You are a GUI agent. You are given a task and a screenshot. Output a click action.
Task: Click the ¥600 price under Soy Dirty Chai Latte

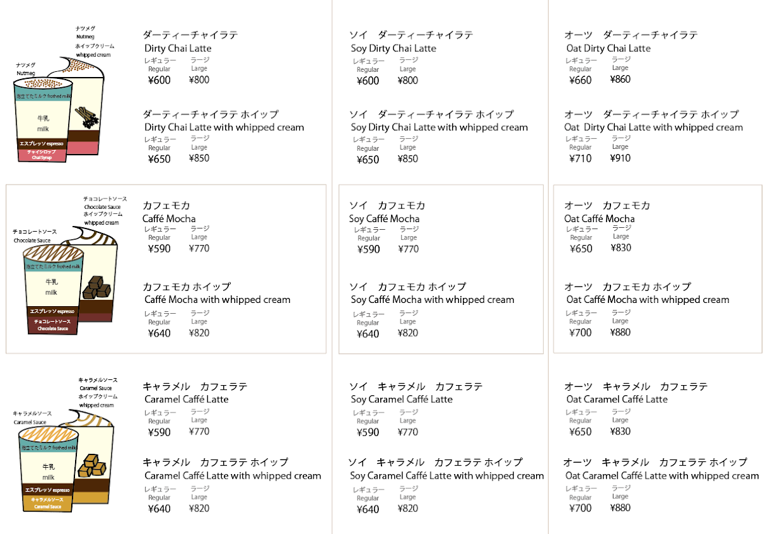pyautogui.click(x=368, y=81)
